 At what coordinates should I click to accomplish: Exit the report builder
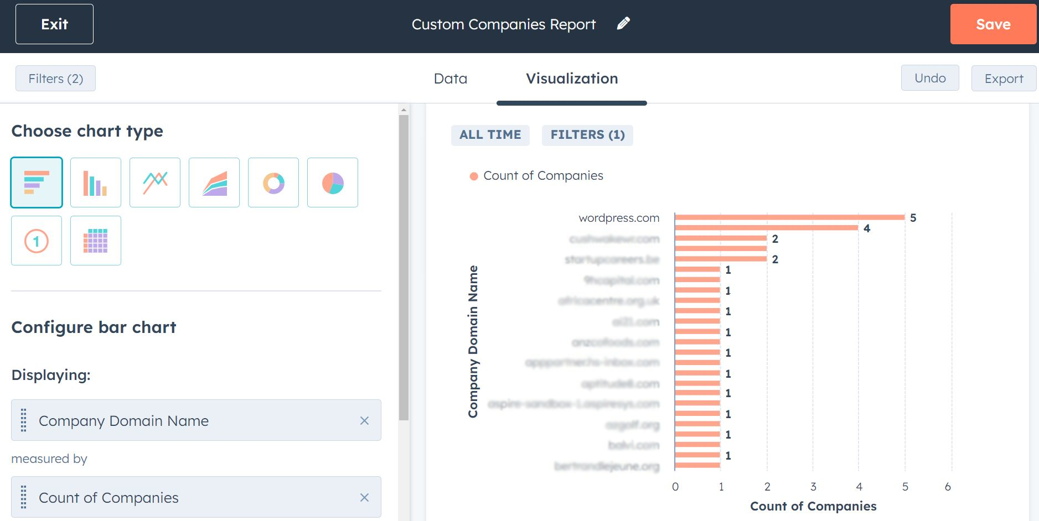tap(54, 24)
